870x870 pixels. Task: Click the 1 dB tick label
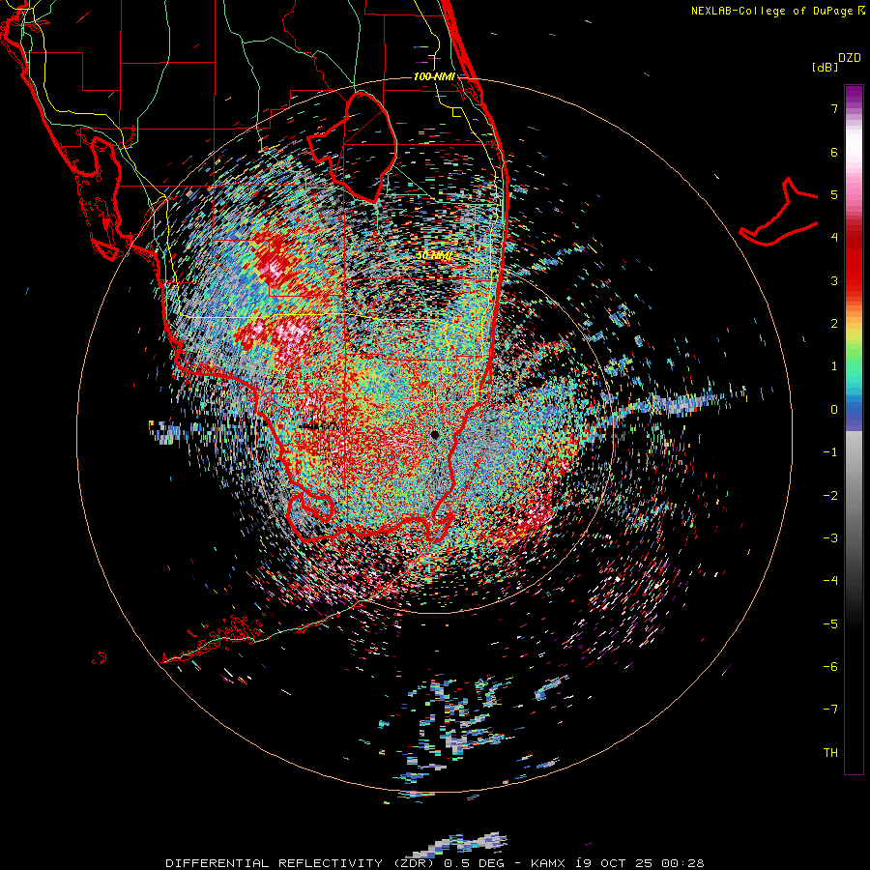pos(834,366)
